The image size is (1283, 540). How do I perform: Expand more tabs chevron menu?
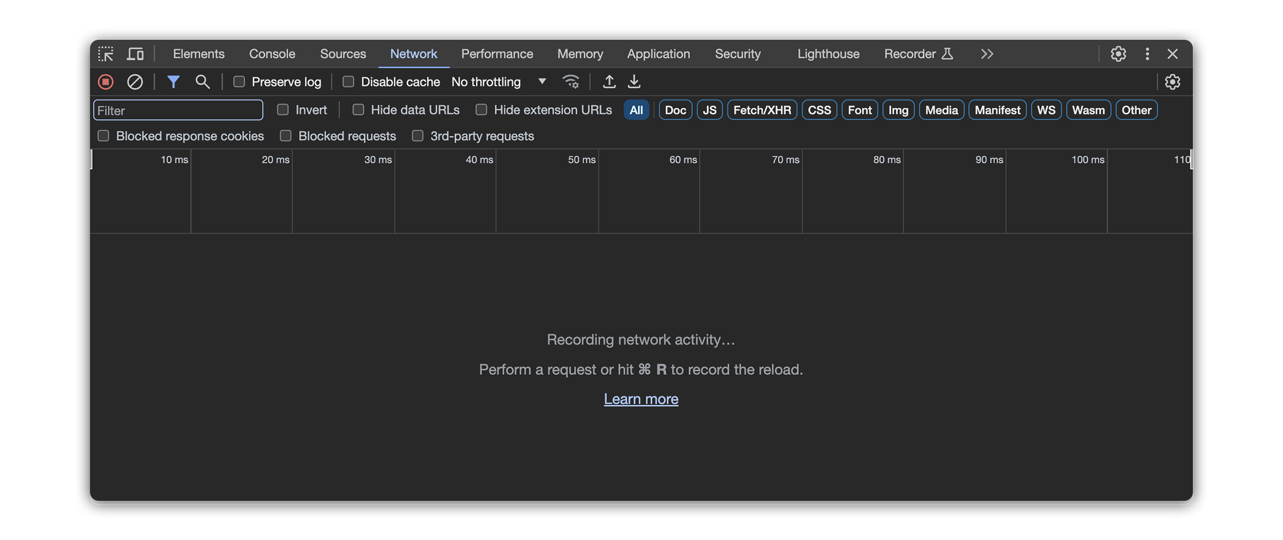click(x=987, y=54)
